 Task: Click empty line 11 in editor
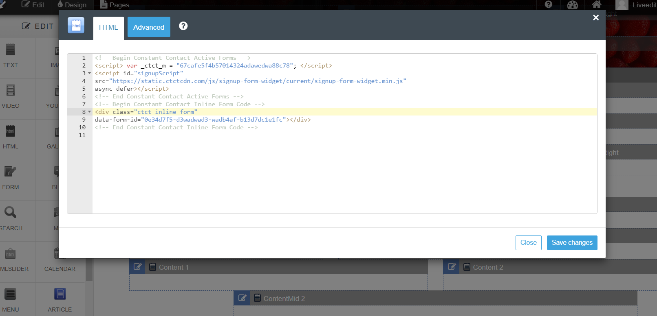344,135
